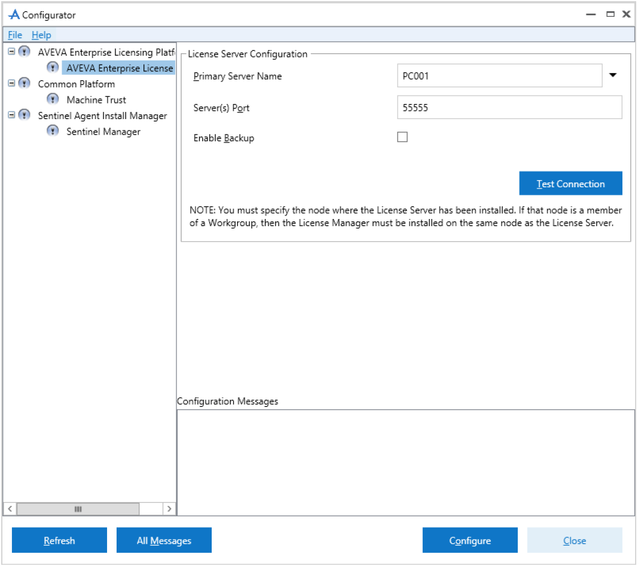Collapse Sentinel Agent Install Manager node

[11, 115]
